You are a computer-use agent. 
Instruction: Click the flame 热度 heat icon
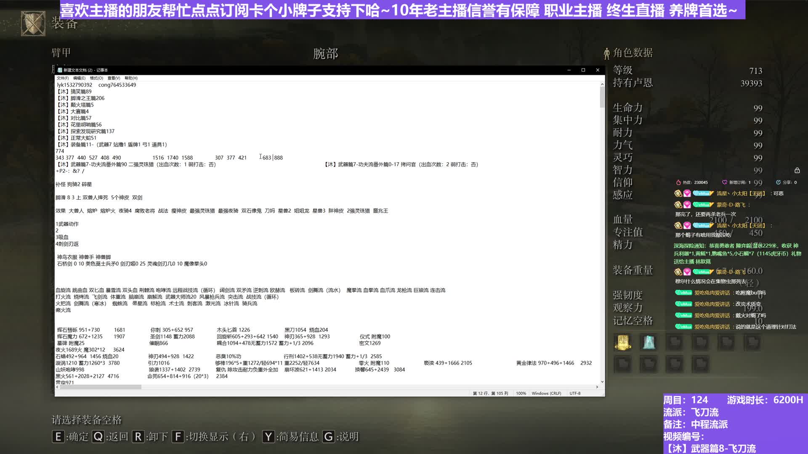pyautogui.click(x=679, y=182)
